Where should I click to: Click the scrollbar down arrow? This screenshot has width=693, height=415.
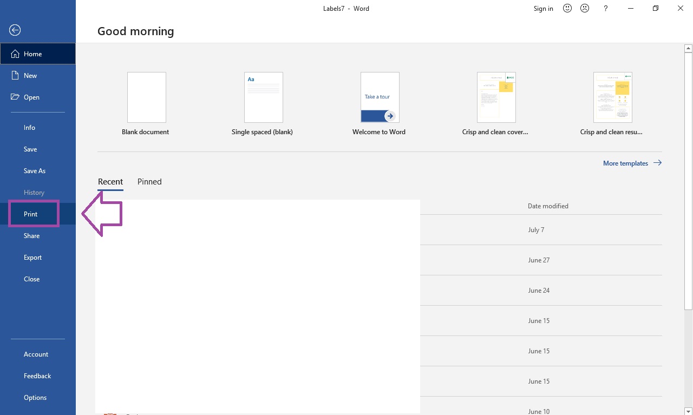point(689,411)
